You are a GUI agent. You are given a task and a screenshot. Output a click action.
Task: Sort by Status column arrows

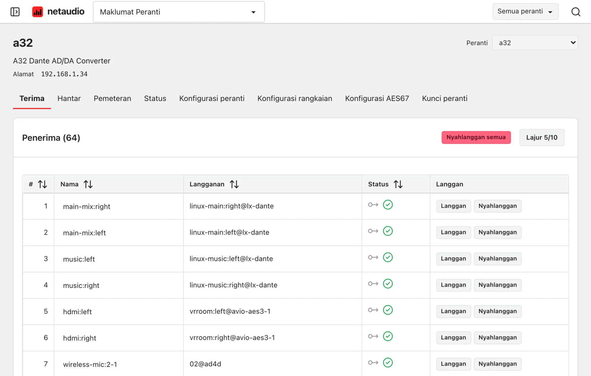pos(398,184)
